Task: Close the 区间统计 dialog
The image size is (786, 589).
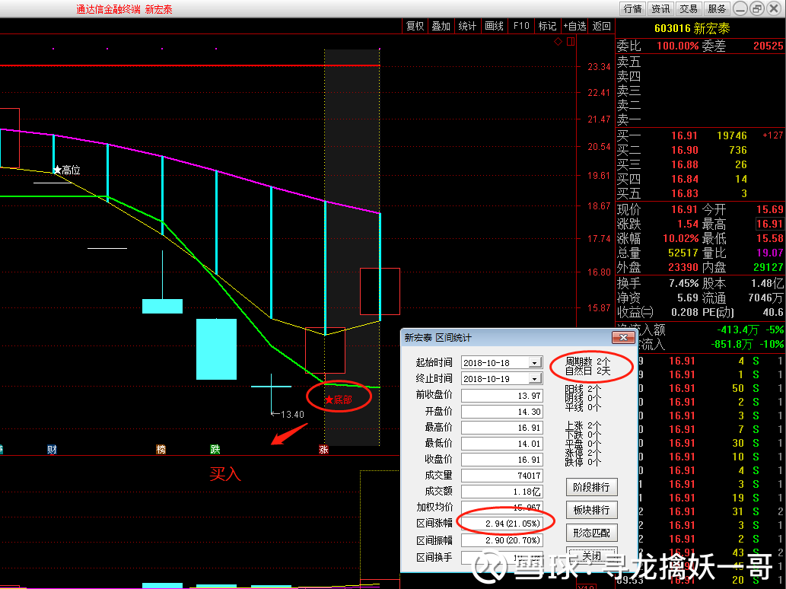Action: (x=624, y=337)
